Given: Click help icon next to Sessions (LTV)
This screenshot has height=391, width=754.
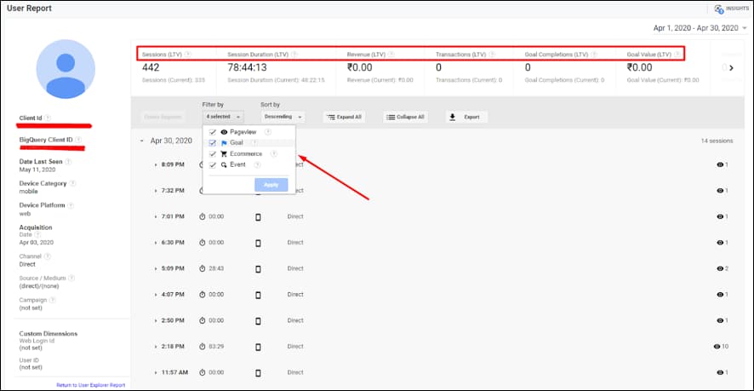Looking at the screenshot, I should click(x=188, y=55).
